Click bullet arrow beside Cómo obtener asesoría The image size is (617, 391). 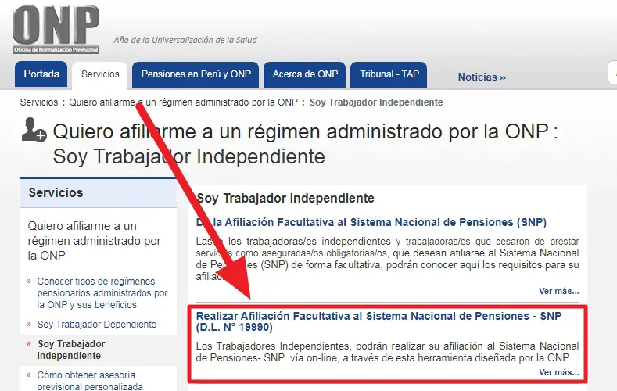coord(29,375)
